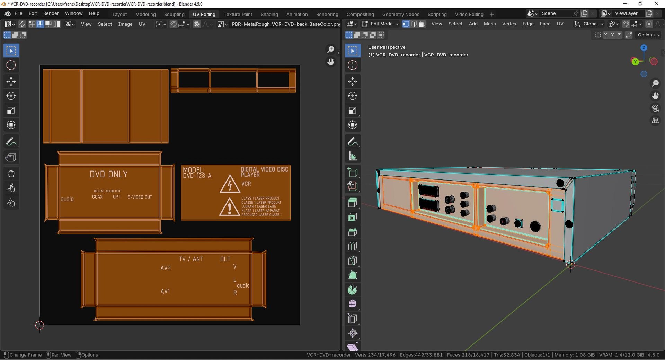
Task: Expand the Options dropdown in viewport
Action: point(649,35)
